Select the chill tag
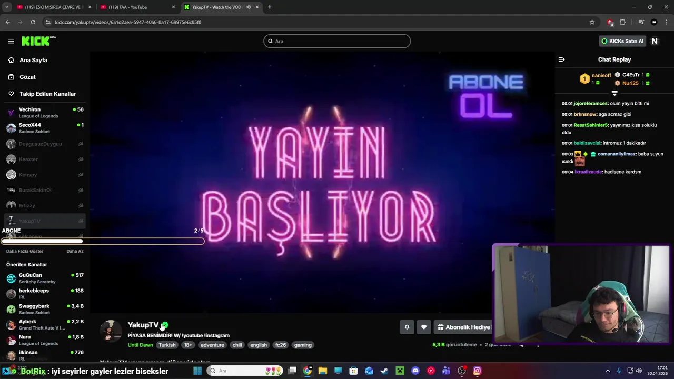Screen dimensions: 674x379 point(237,345)
